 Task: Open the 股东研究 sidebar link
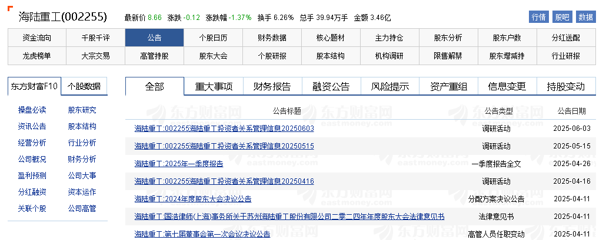pyautogui.click(x=82, y=110)
